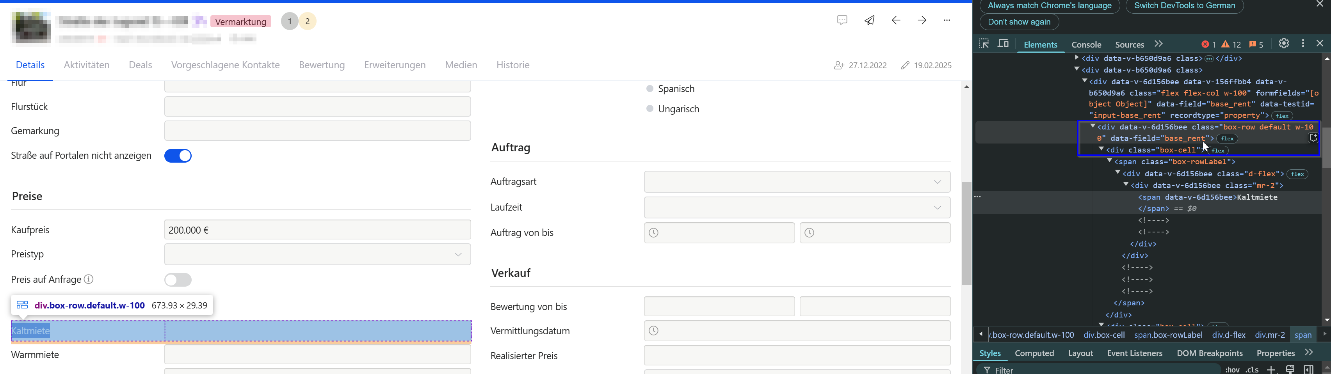Enable the 'Preis auf Anfrage' switch
Image resolution: width=1331 pixels, height=374 pixels.
pyautogui.click(x=178, y=280)
